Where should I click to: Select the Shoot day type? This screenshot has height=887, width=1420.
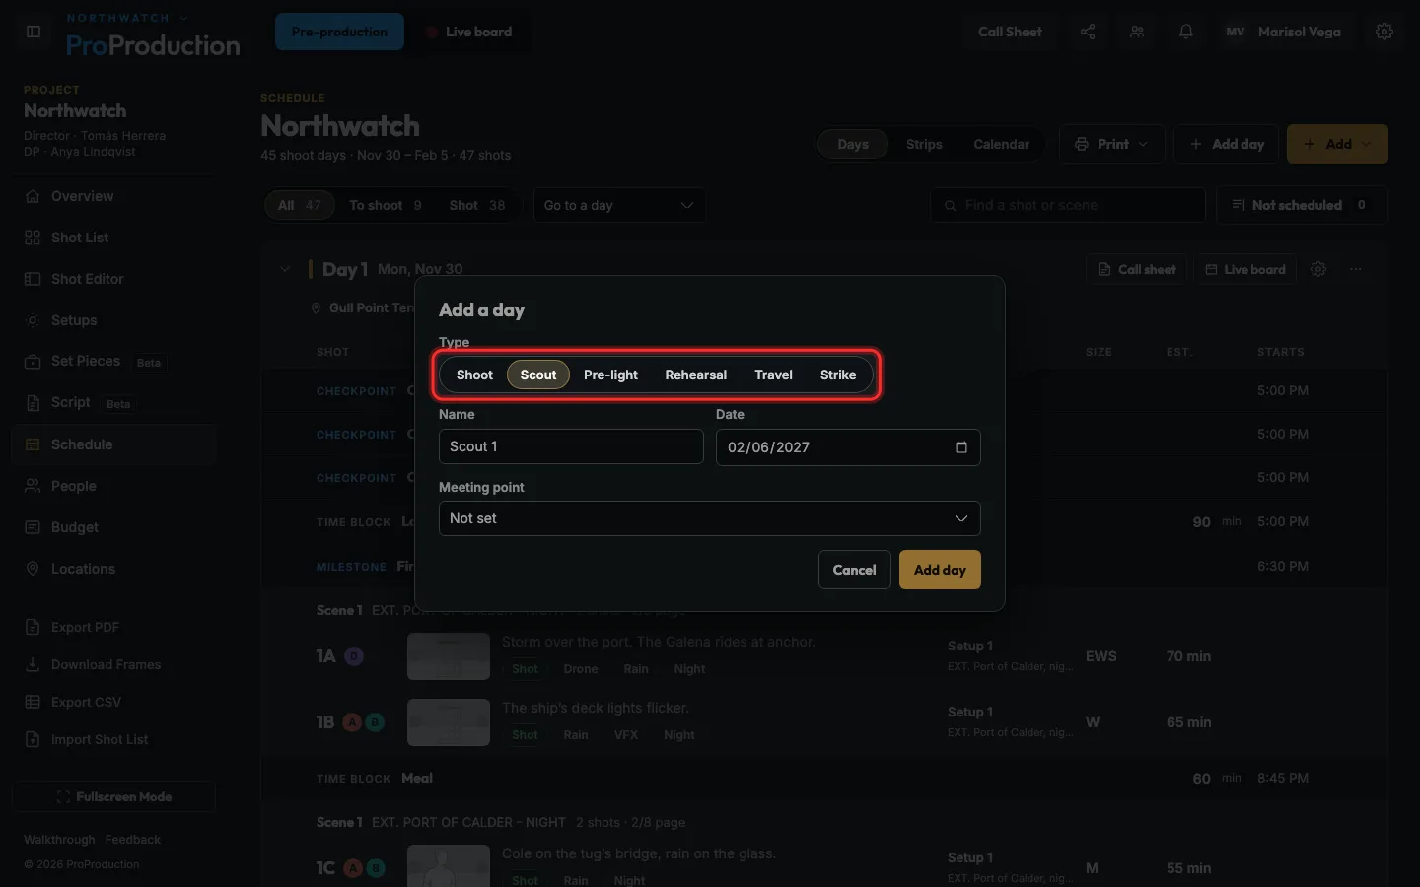474,375
